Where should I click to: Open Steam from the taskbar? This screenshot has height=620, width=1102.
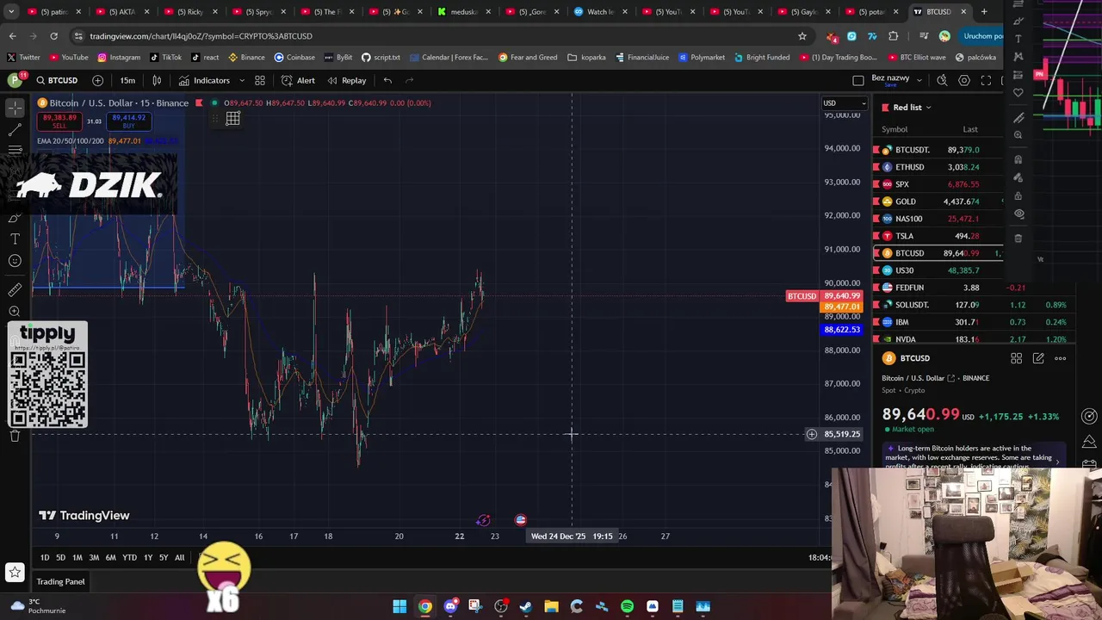526,606
